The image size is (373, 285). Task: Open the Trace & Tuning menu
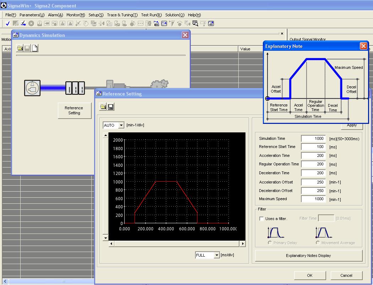pos(122,15)
